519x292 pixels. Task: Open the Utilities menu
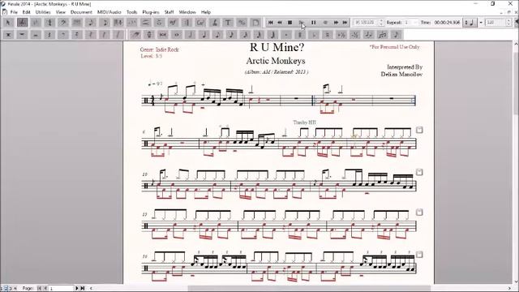point(43,12)
